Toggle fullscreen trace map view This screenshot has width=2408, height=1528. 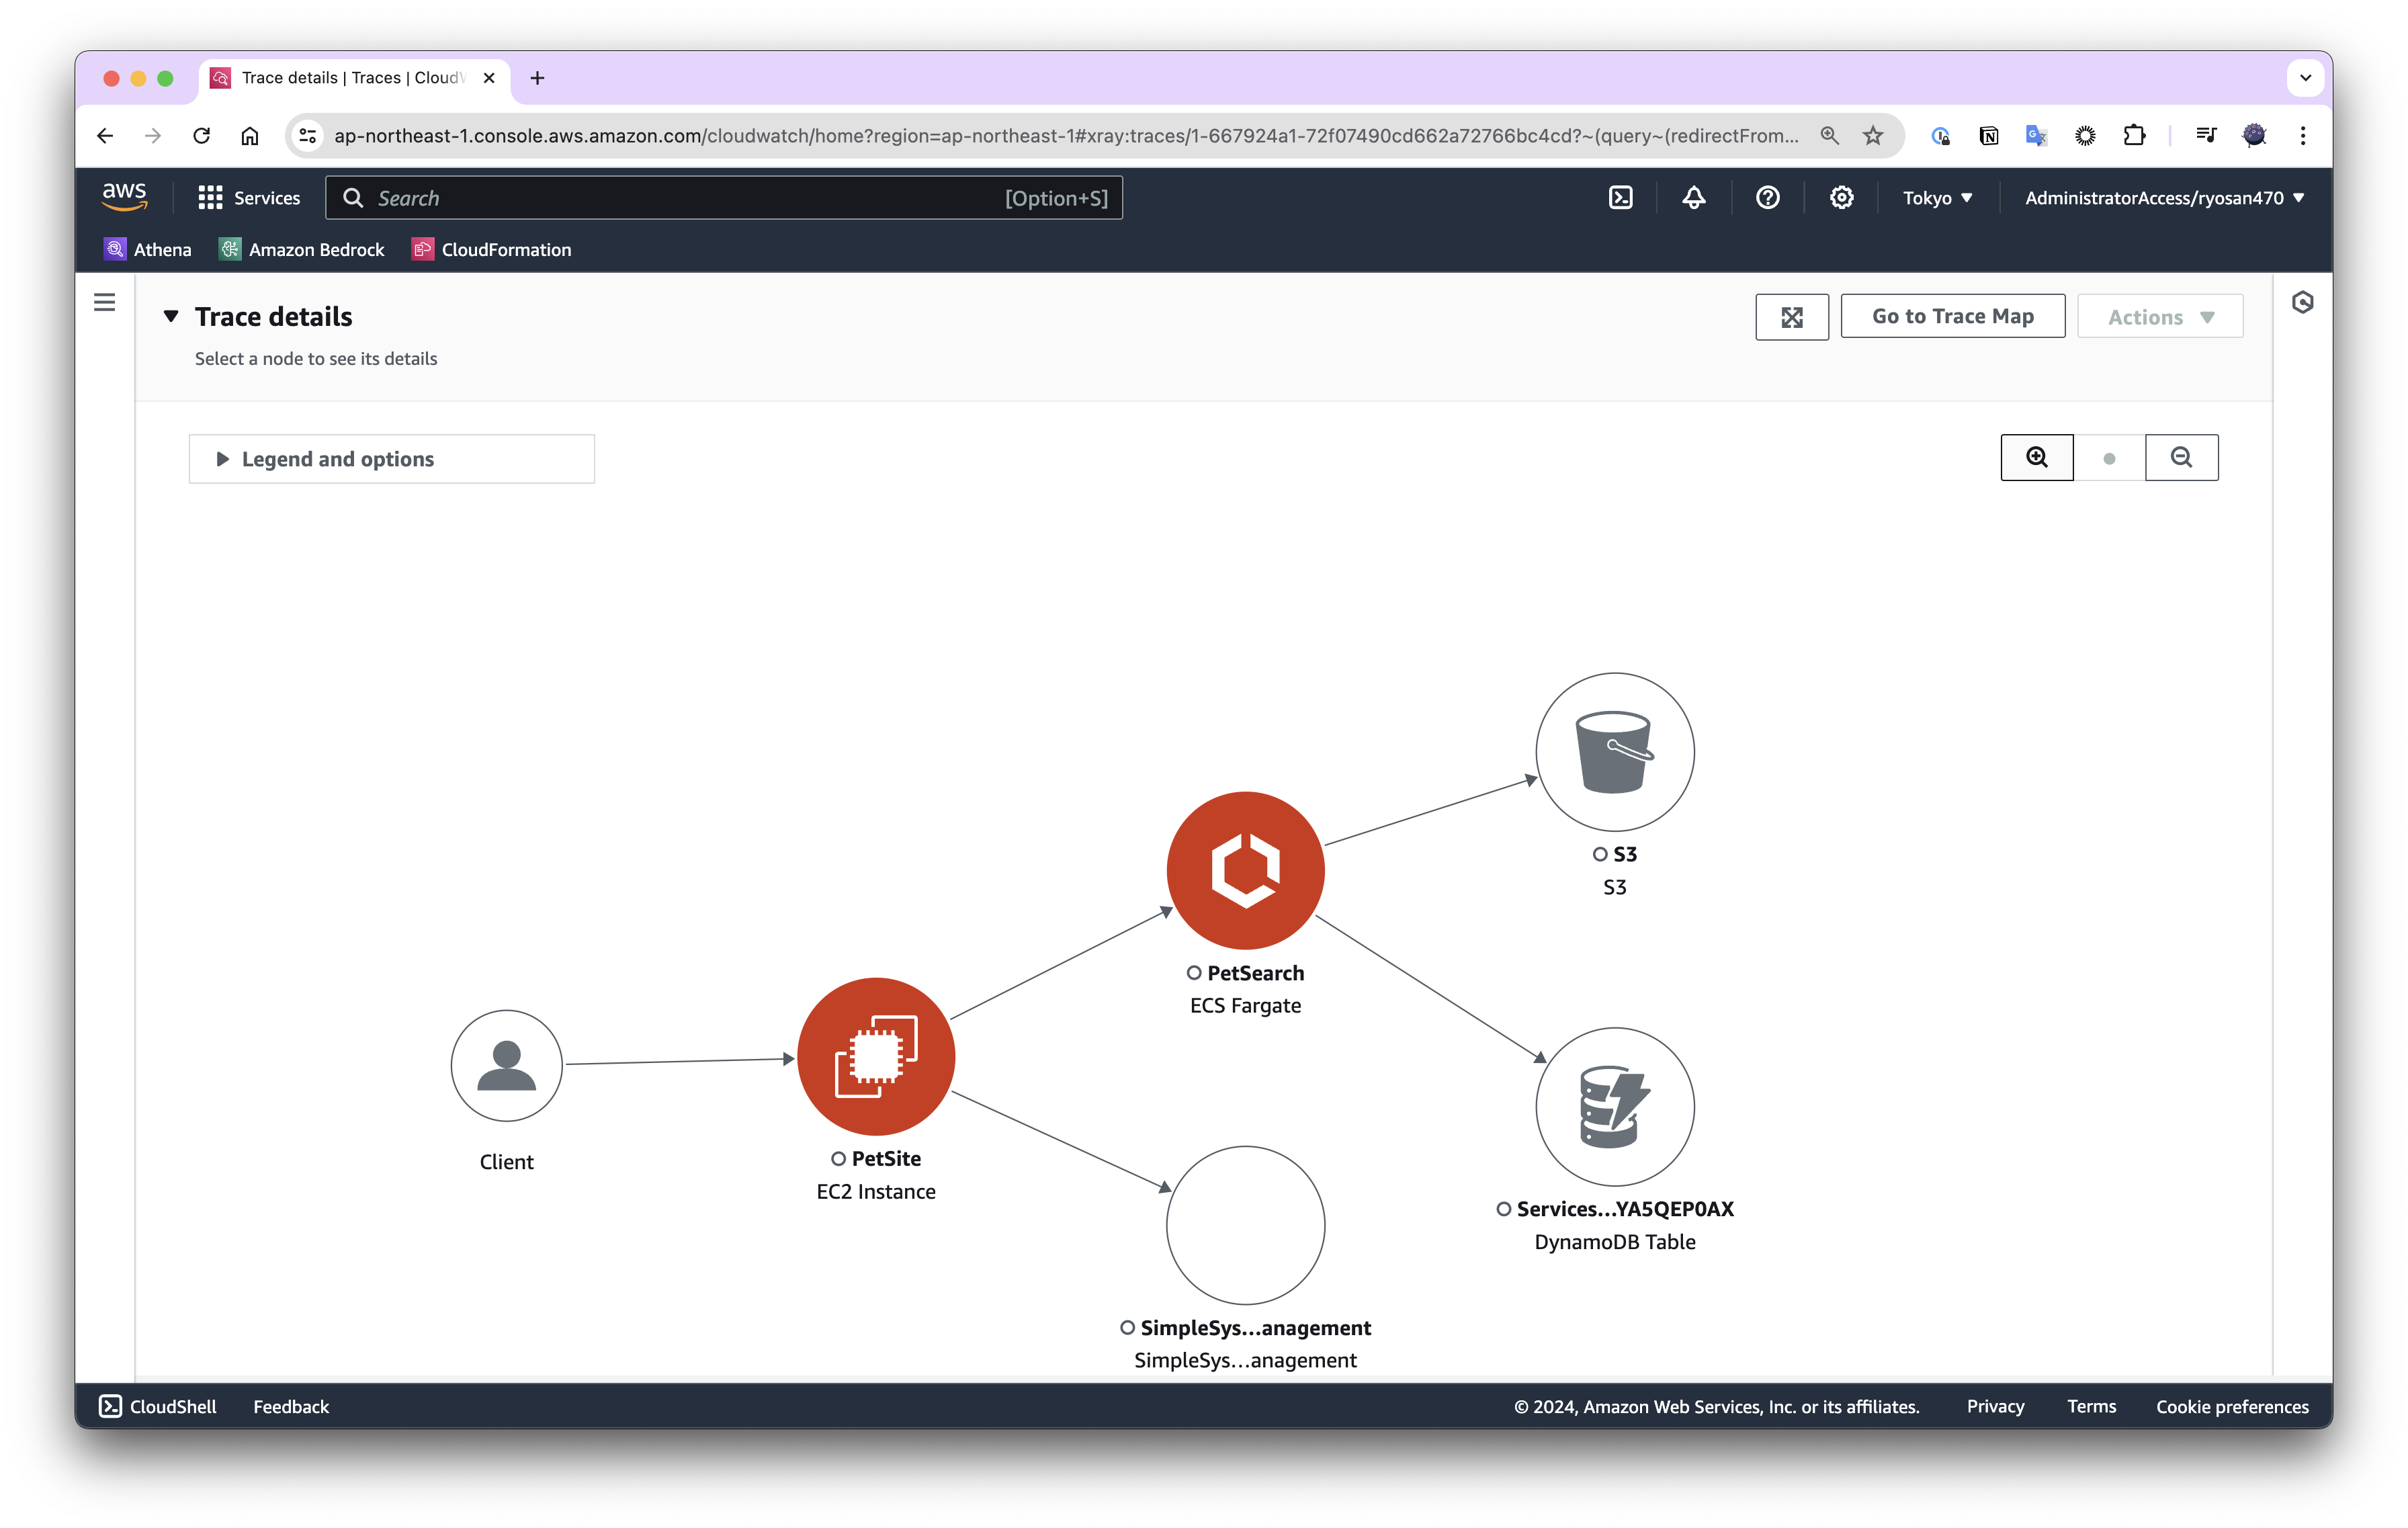coord(1791,317)
